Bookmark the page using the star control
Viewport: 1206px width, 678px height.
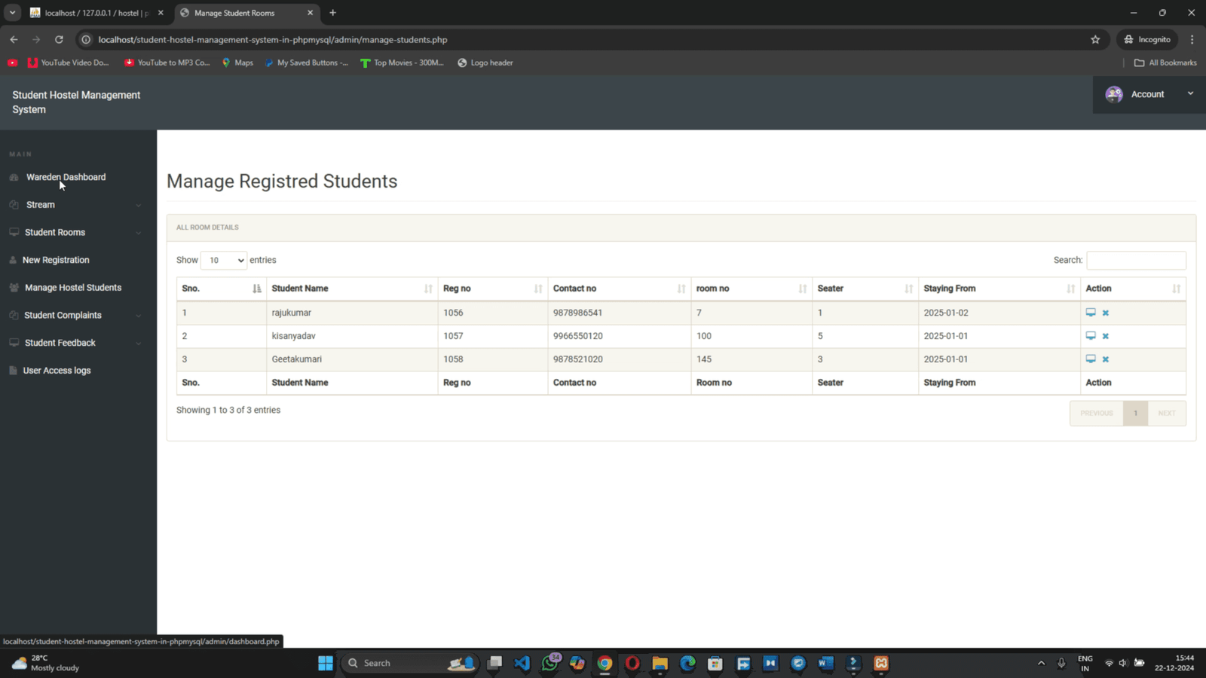[x=1095, y=39]
